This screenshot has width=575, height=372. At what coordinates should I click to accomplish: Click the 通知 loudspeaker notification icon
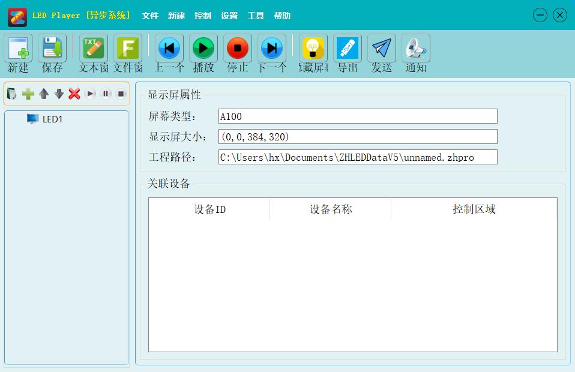[415, 49]
